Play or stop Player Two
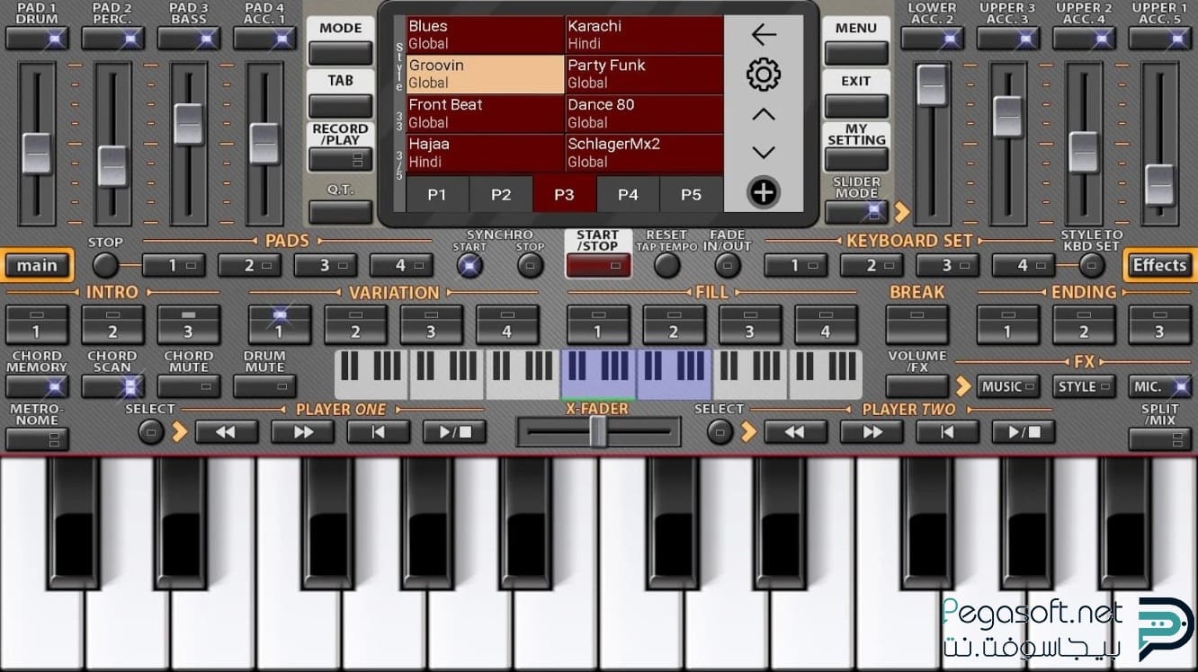The height and width of the screenshot is (672, 1198). pyautogui.click(x=1024, y=432)
